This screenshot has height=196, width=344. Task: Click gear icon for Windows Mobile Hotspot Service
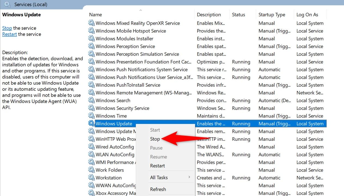click(x=91, y=31)
